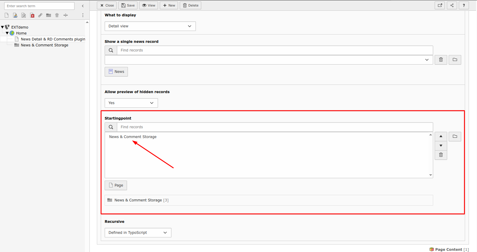This screenshot has height=252, width=477.
Task: Browse for single news records with folder button
Action: 455,60
